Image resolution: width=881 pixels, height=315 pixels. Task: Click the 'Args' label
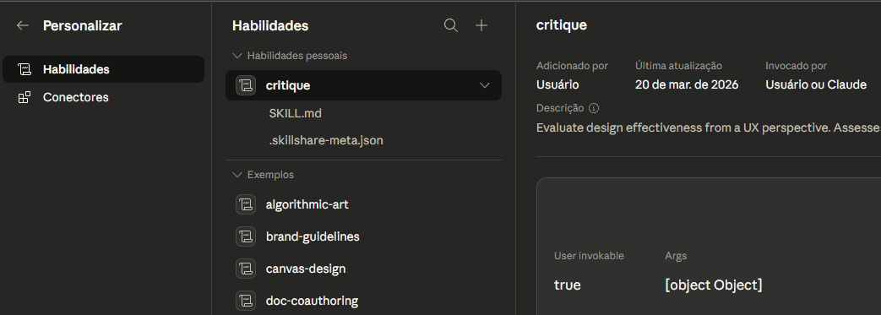(676, 256)
